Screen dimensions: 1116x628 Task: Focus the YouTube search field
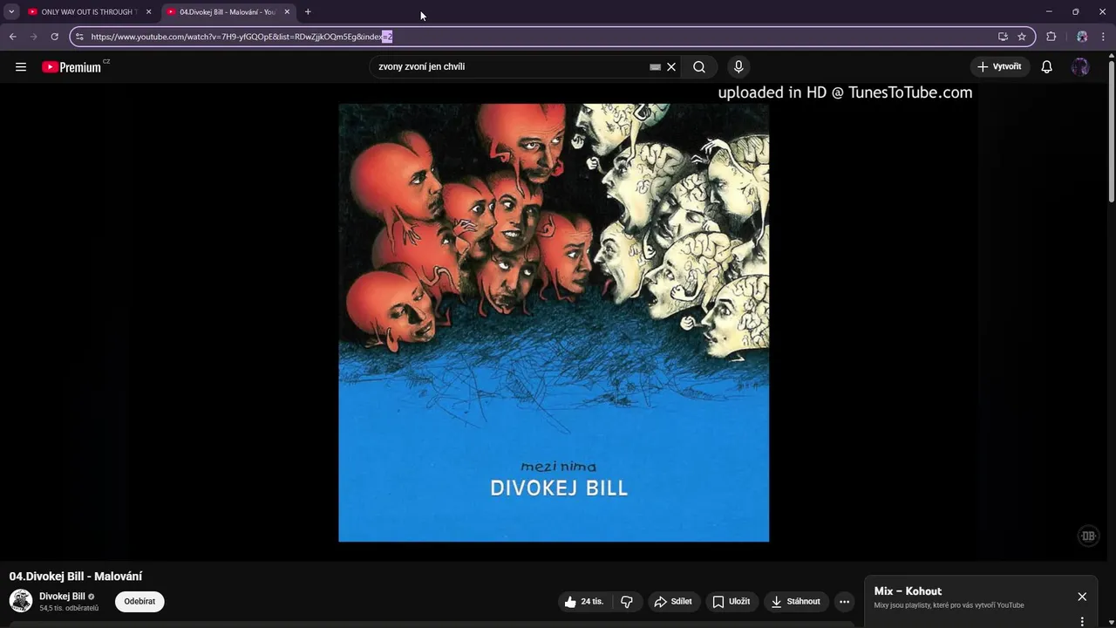[x=510, y=67]
